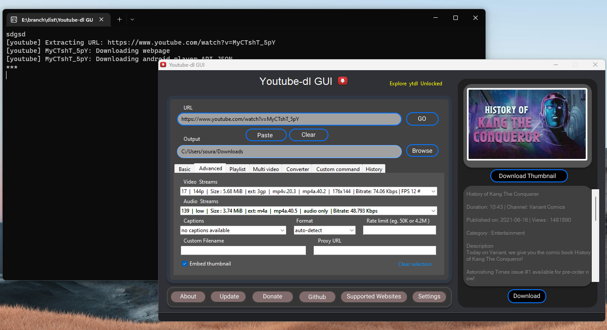This screenshot has width=607, height=330.
Task: Open the terminal tab options chevron
Action: click(x=132, y=19)
